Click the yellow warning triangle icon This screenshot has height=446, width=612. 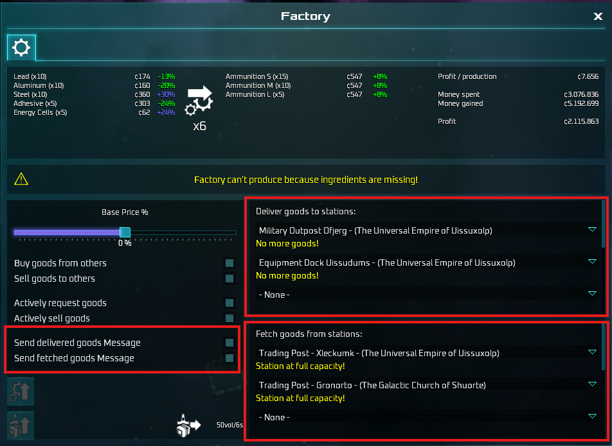(x=22, y=179)
